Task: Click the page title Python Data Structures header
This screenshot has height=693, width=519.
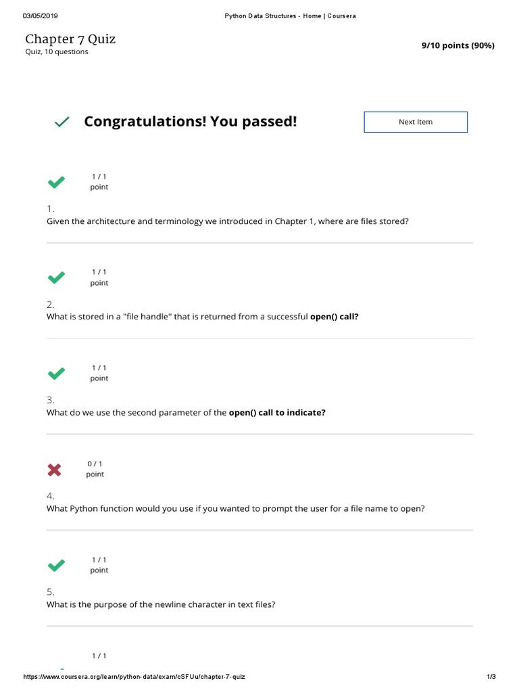Action: [x=290, y=16]
